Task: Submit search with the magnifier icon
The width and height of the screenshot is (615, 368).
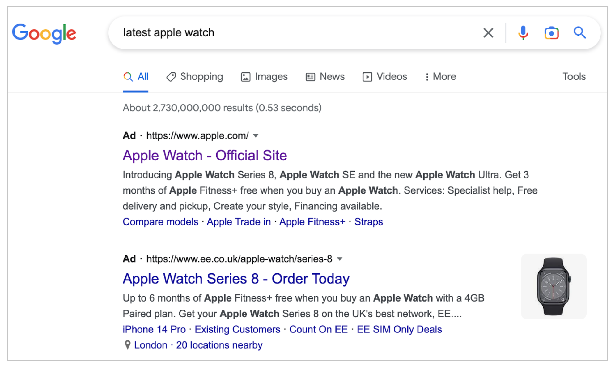Action: [x=580, y=32]
